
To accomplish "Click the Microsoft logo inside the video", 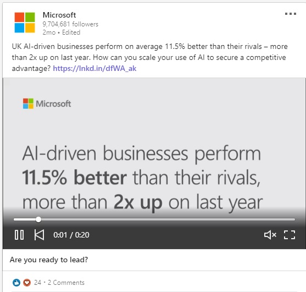I will (x=47, y=103).
